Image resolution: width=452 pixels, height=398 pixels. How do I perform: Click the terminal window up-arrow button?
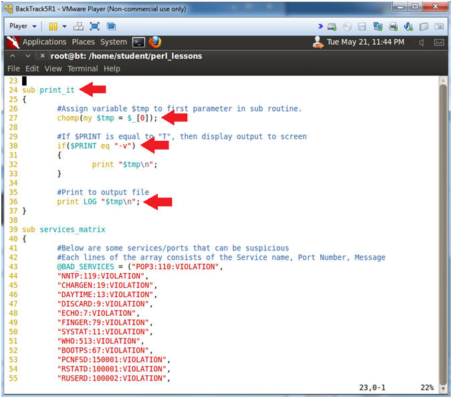(13, 56)
